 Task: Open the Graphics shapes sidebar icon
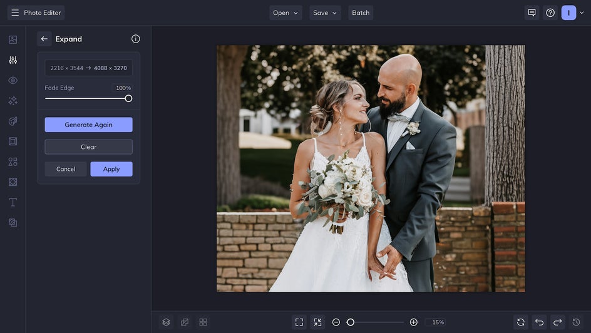[x=13, y=161]
